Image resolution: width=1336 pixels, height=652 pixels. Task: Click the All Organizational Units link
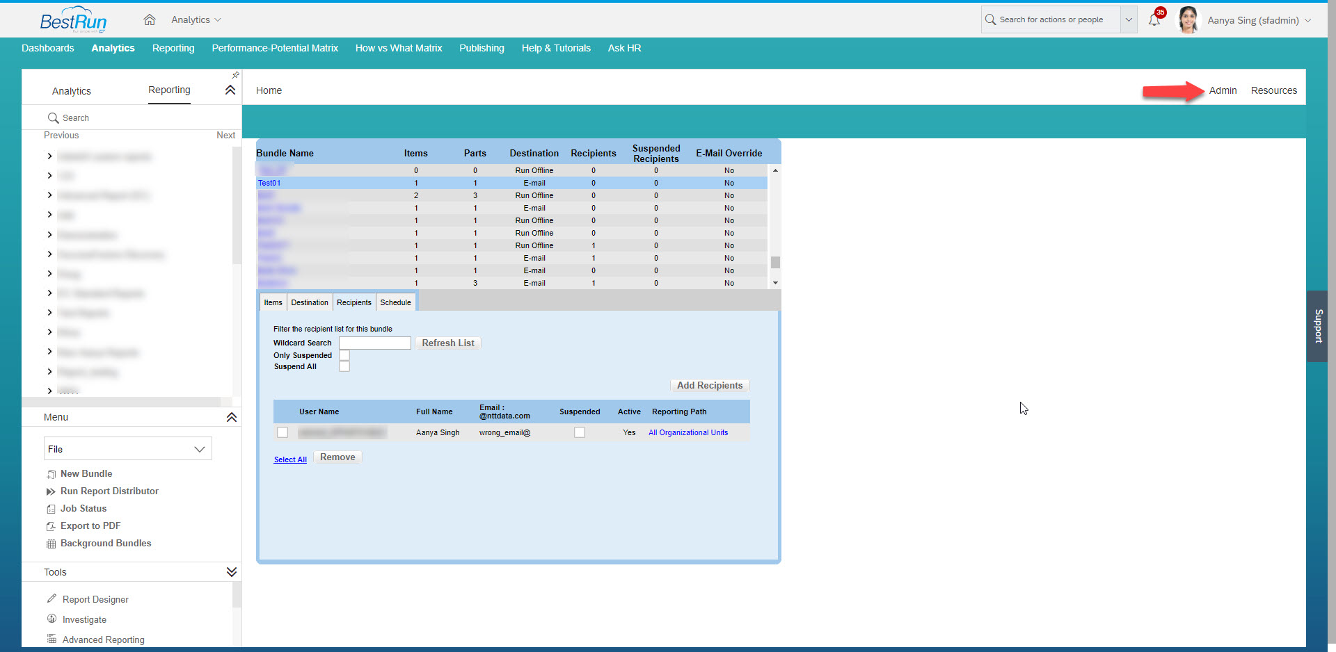coord(688,432)
